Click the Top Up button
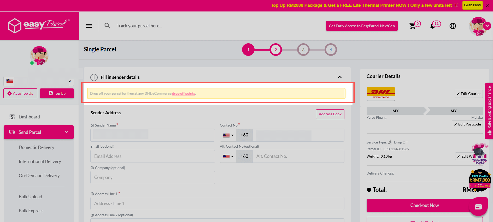The image size is (493, 222). (57, 93)
